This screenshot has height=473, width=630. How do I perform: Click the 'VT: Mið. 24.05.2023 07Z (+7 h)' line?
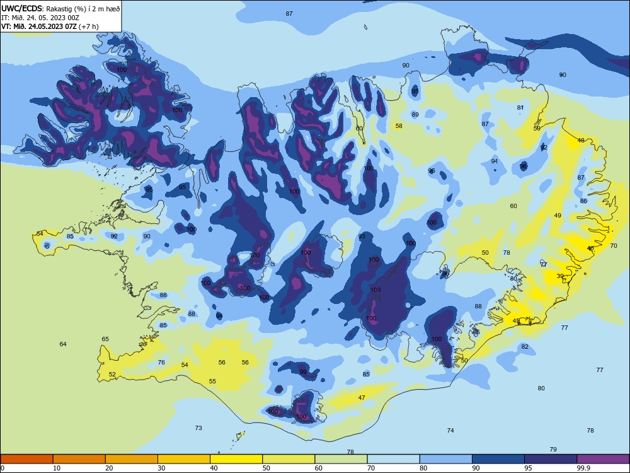tap(50, 26)
